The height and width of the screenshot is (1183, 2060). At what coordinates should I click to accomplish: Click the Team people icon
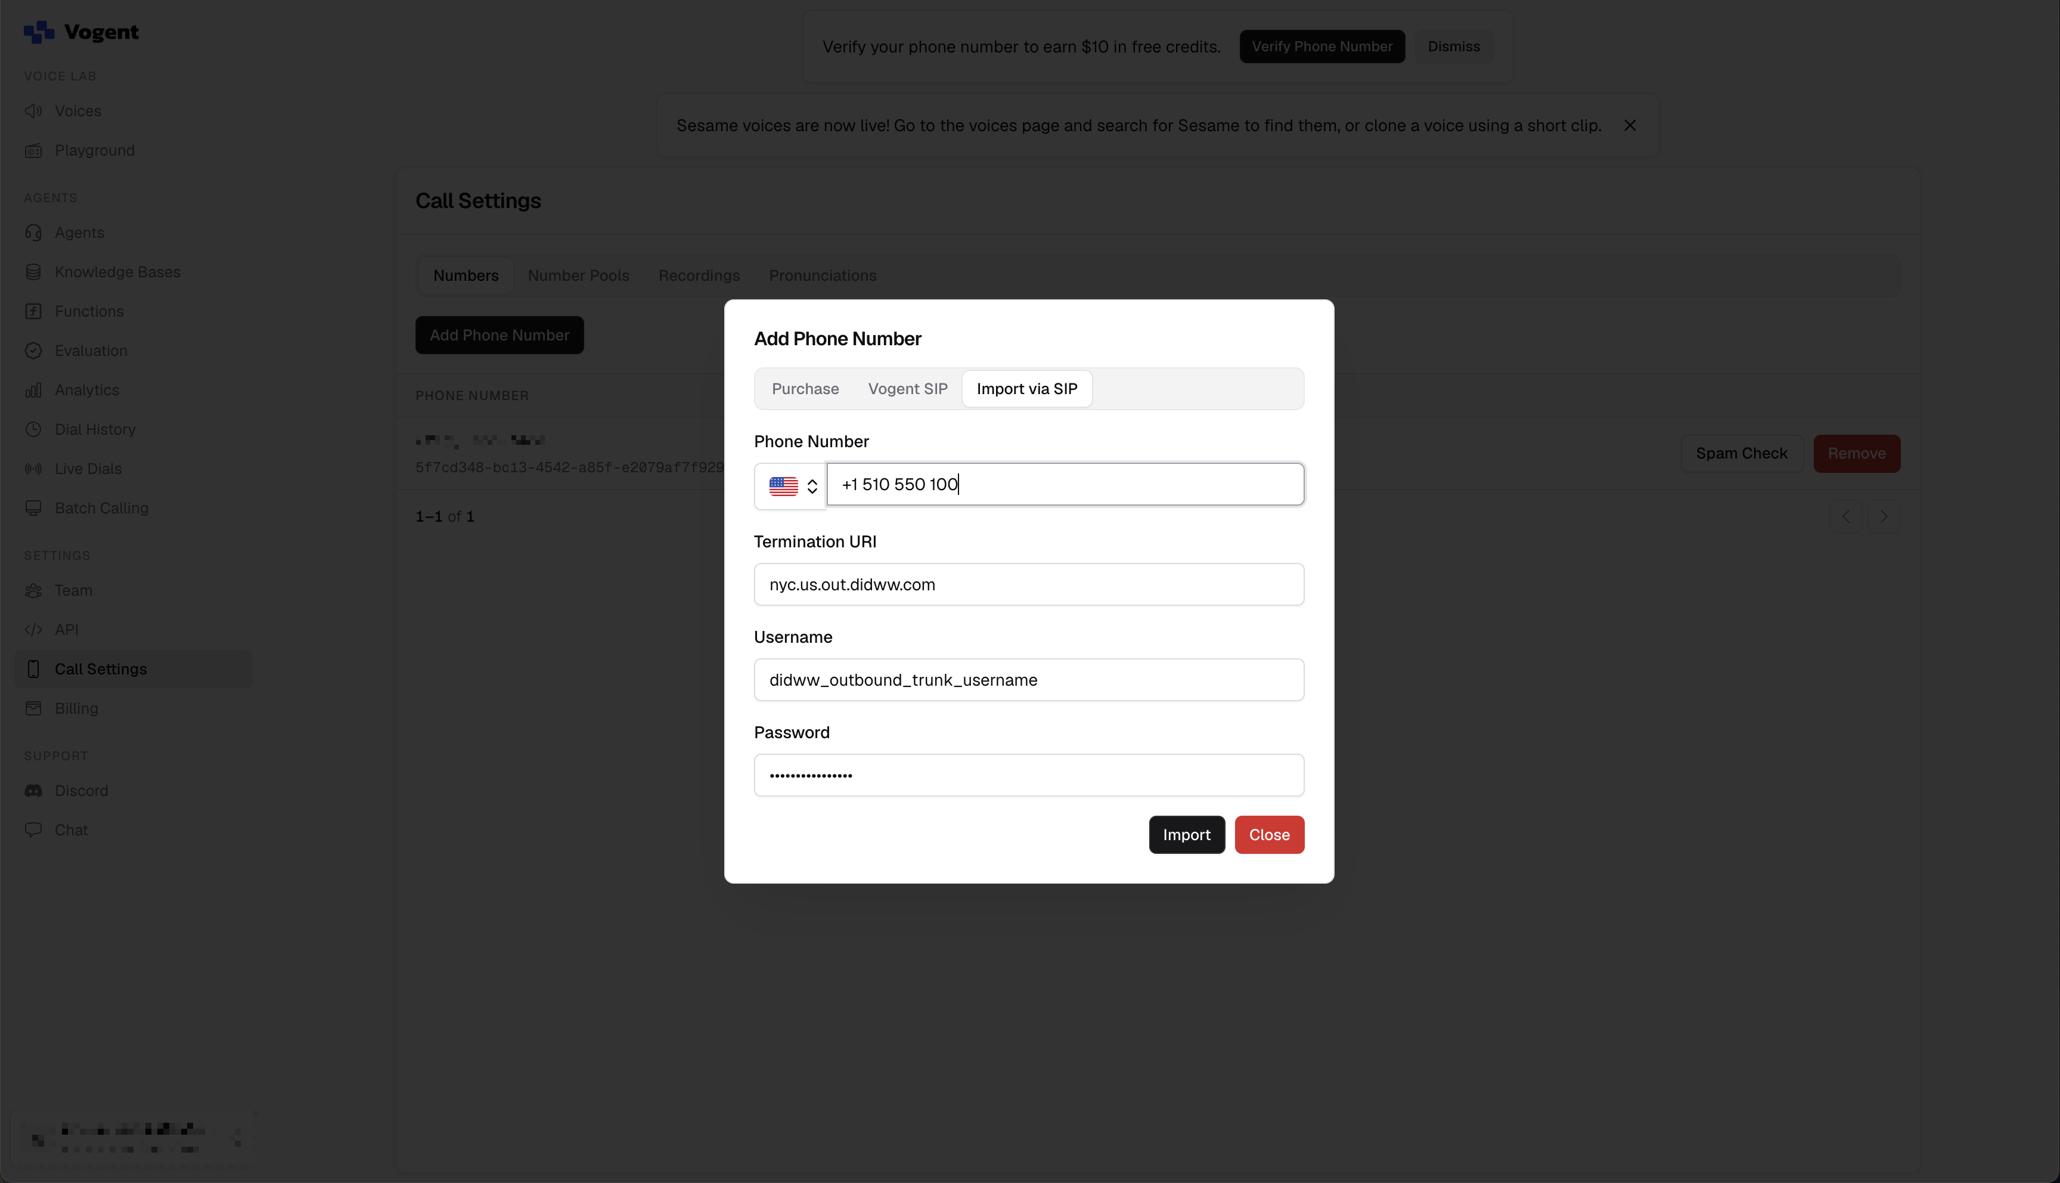33,591
